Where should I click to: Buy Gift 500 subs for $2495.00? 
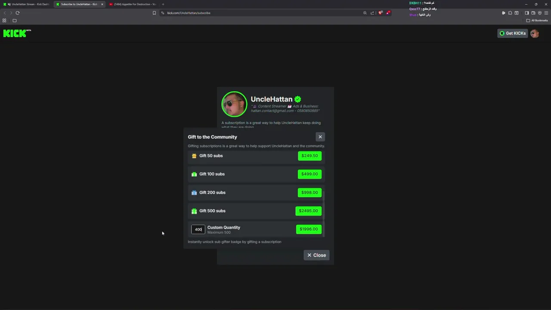[309, 211]
